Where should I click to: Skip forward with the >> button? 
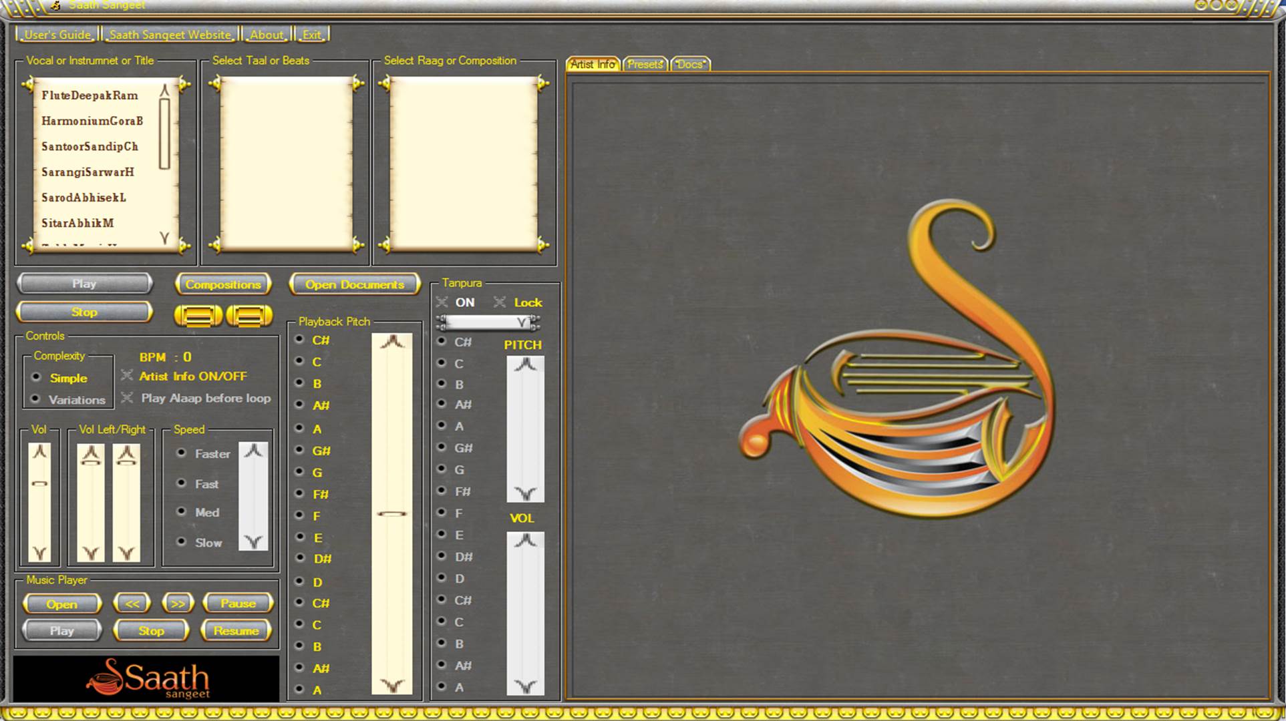click(x=177, y=604)
